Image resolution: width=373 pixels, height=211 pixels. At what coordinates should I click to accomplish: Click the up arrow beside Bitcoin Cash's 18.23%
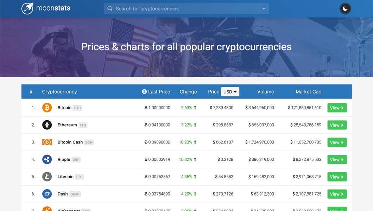195,142
